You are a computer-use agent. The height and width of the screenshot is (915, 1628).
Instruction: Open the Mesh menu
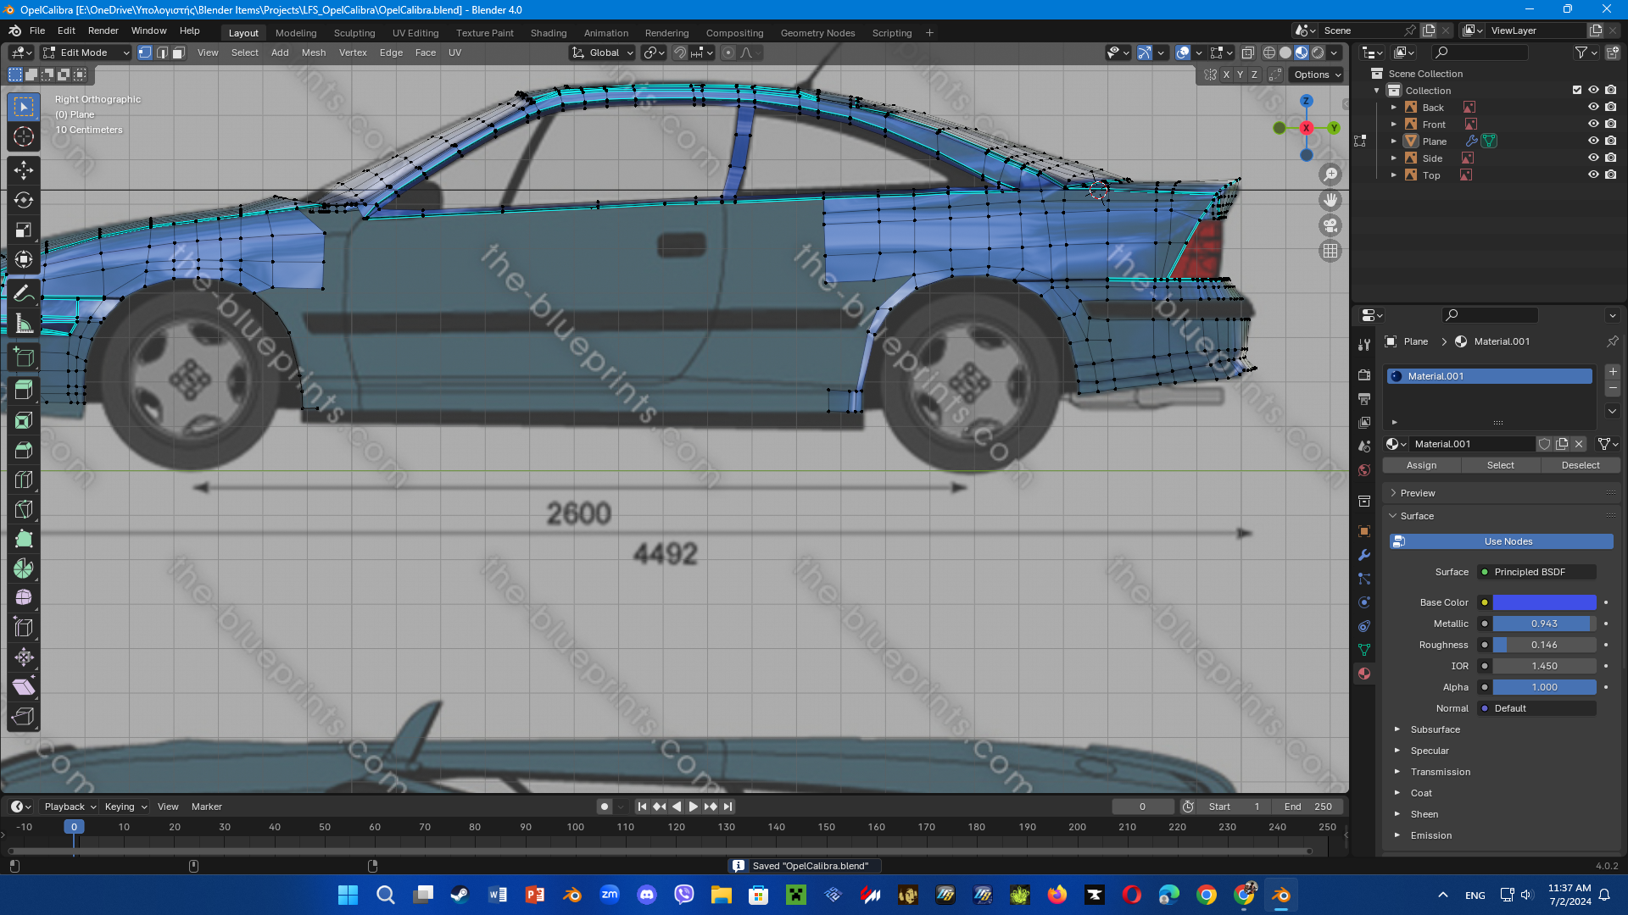tap(313, 53)
